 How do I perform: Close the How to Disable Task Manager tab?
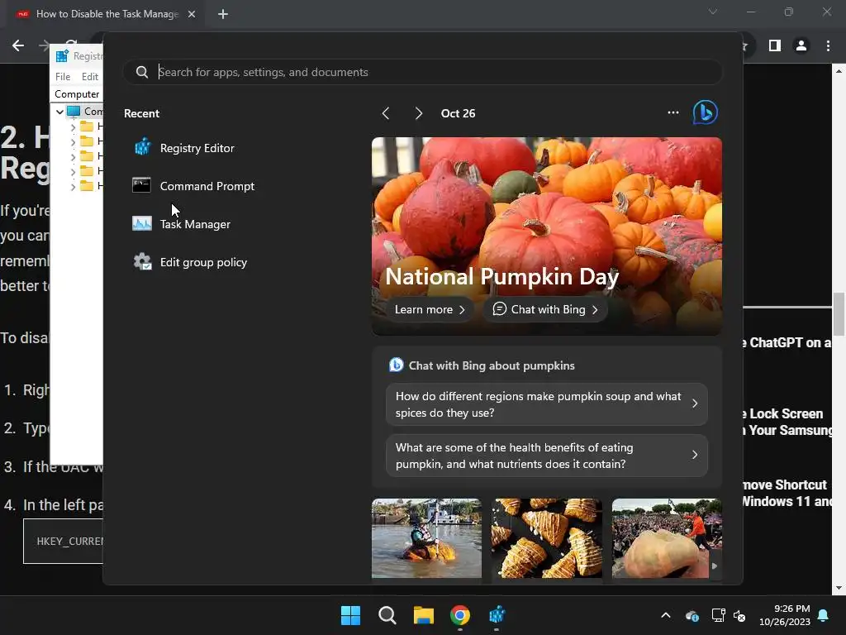(x=192, y=14)
